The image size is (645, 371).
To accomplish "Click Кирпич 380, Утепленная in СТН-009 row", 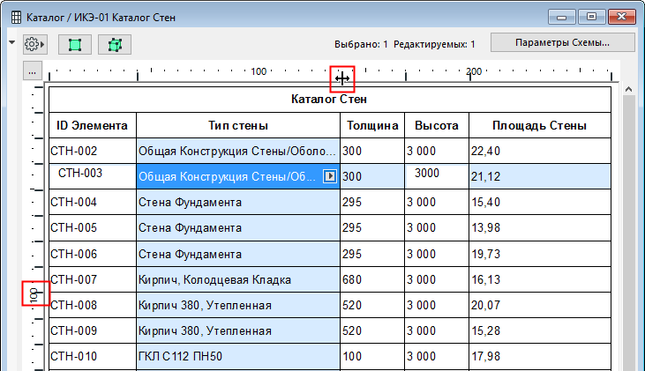I will pyautogui.click(x=237, y=330).
